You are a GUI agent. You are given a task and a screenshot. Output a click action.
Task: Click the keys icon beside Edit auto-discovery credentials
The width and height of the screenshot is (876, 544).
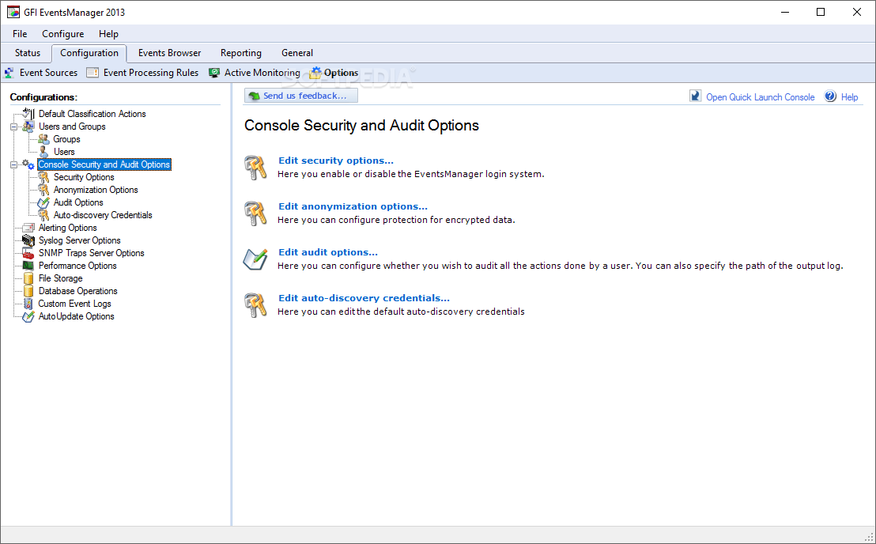[255, 305]
